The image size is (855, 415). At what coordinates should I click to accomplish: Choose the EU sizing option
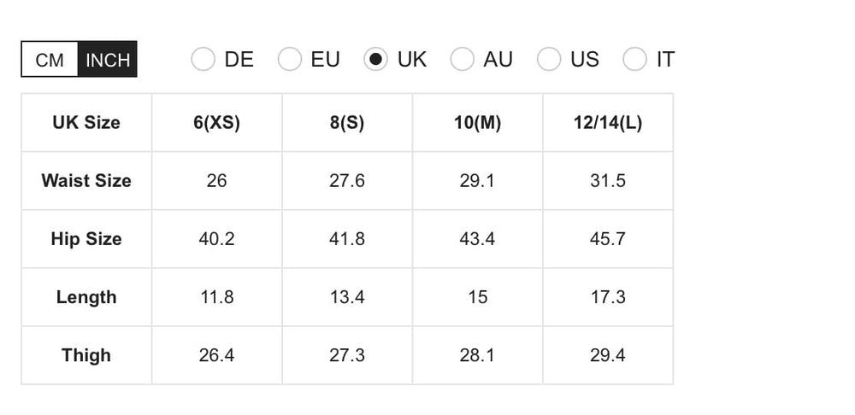coord(290,60)
